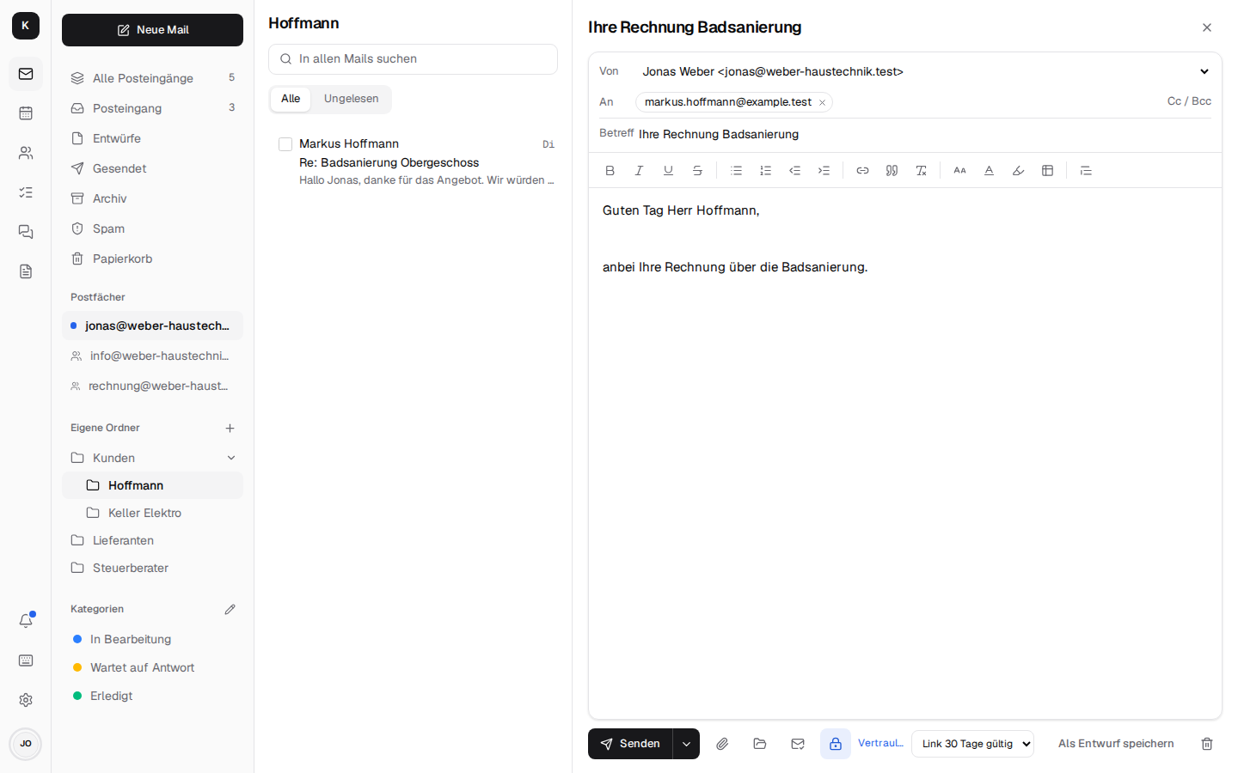The height and width of the screenshot is (773, 1238).
Task: Focus the In allen Mails suchen field
Action: click(x=413, y=59)
